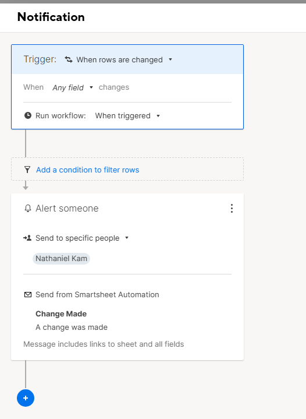Screen dimensions: 306x419
Task: Click the A change was made message text
Action: 72,327
